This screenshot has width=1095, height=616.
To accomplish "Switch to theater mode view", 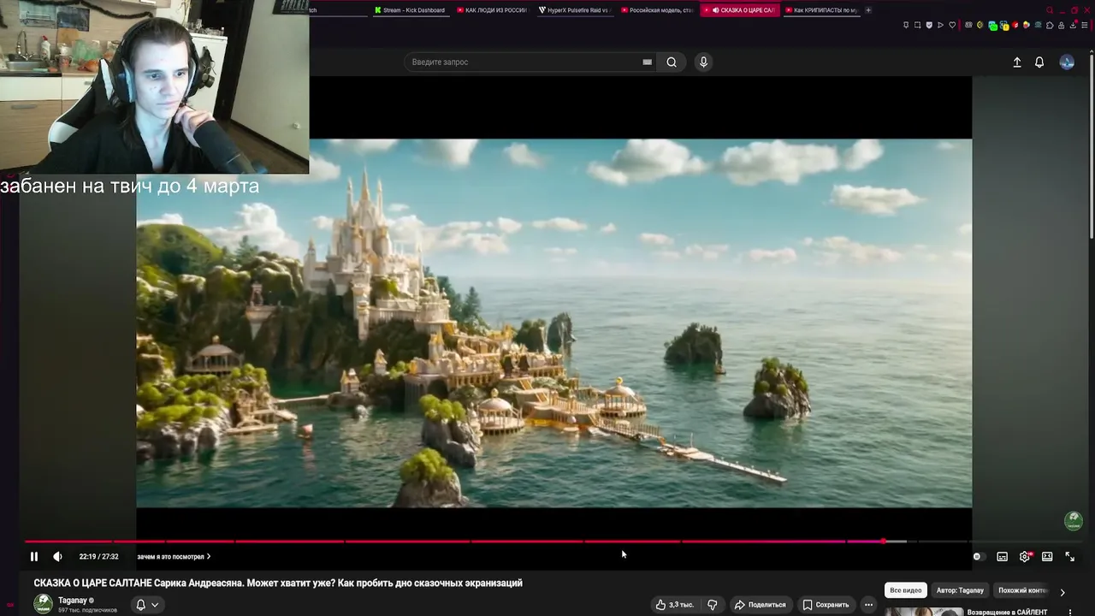I will (1047, 556).
